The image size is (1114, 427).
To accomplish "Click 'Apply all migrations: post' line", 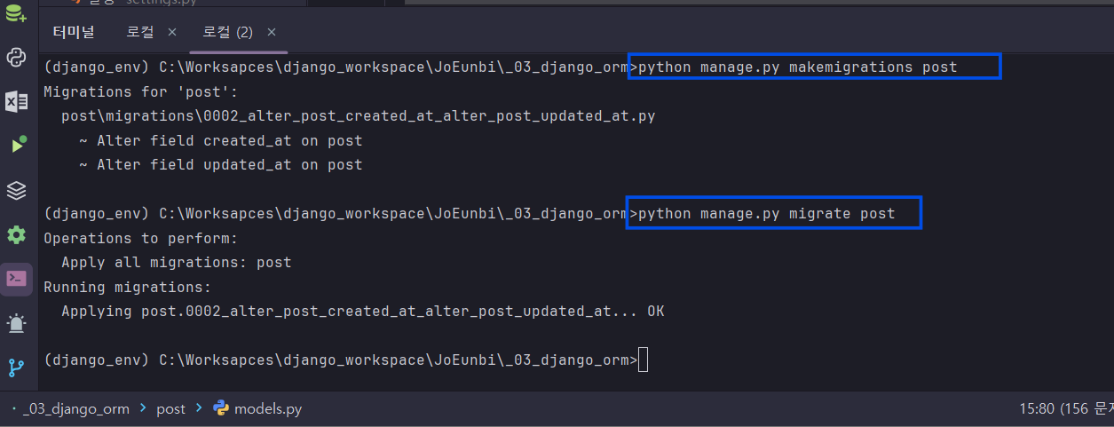I will click(x=177, y=263).
